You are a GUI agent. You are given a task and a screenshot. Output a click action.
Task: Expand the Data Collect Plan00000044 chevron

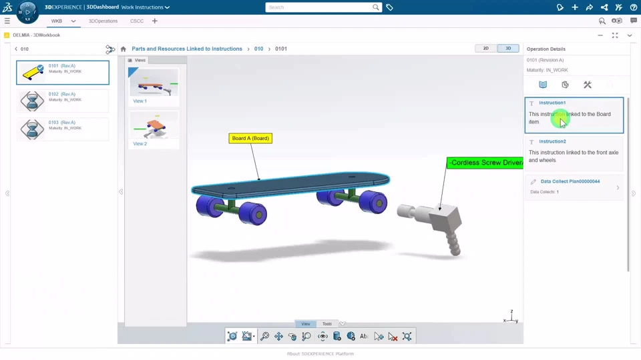618,188
